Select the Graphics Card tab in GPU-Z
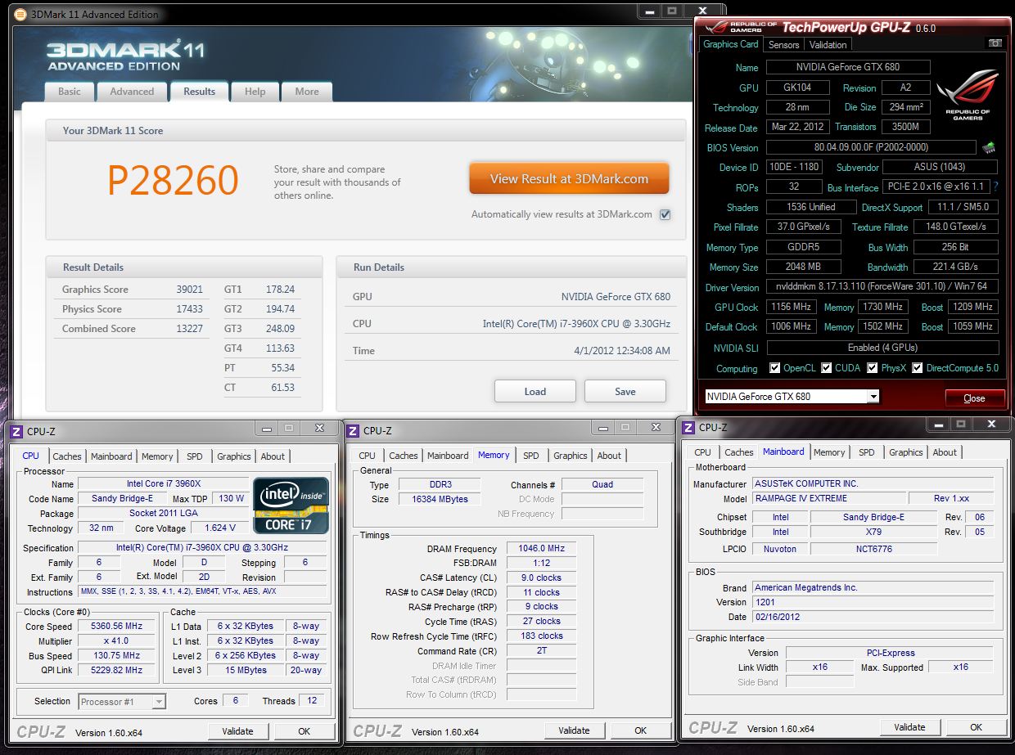 coord(731,44)
